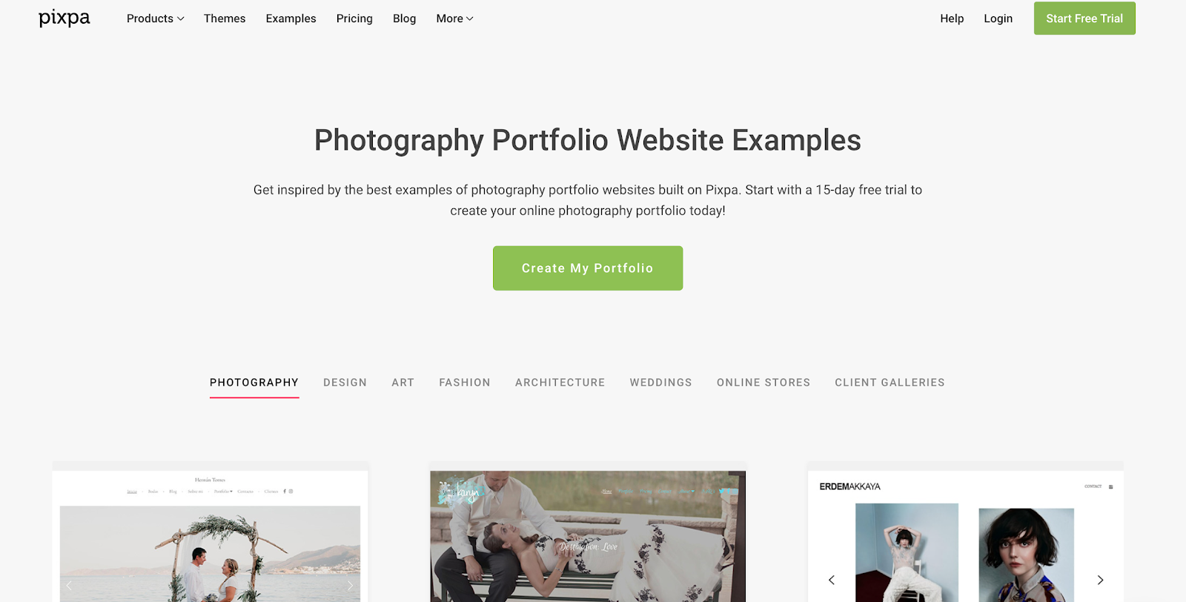Select the Weddings category tab
The height and width of the screenshot is (602, 1186).
pyautogui.click(x=660, y=383)
